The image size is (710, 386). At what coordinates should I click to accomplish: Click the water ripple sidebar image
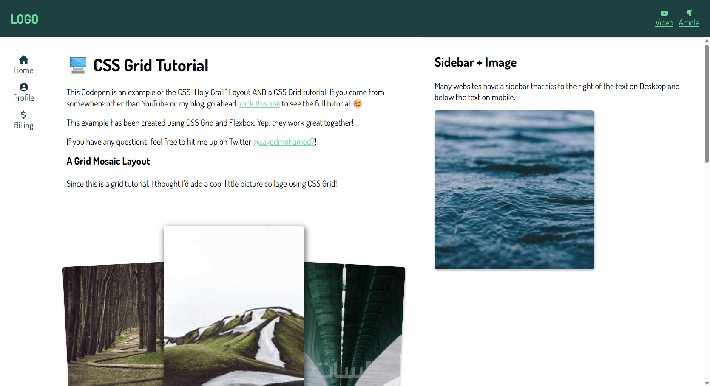(514, 190)
